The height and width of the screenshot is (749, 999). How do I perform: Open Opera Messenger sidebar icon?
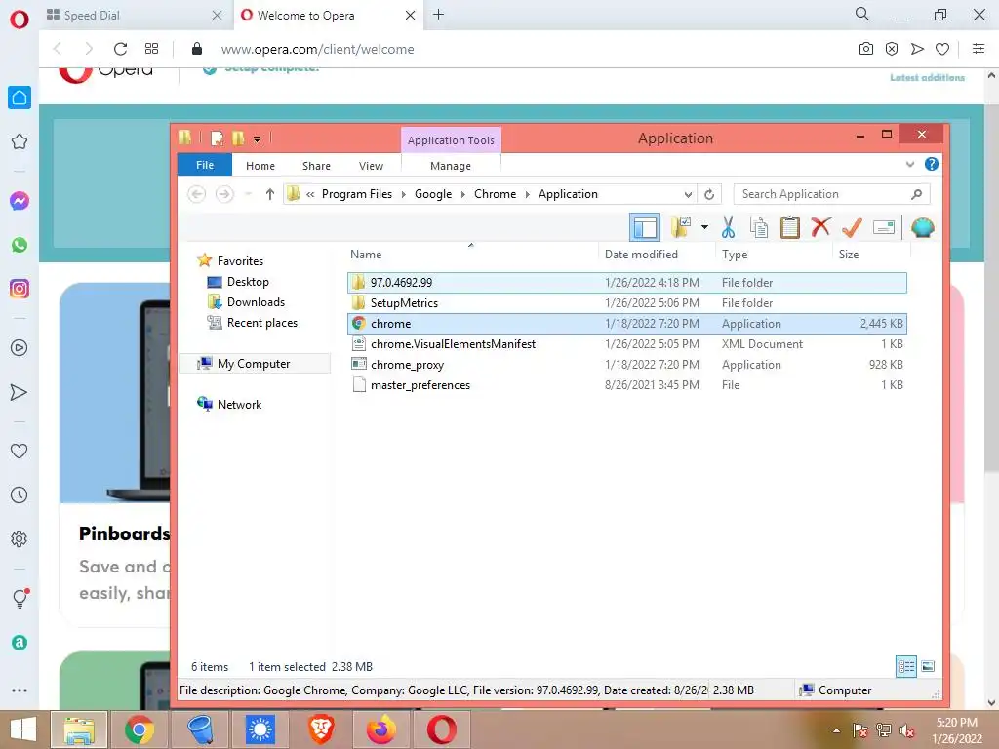point(20,201)
